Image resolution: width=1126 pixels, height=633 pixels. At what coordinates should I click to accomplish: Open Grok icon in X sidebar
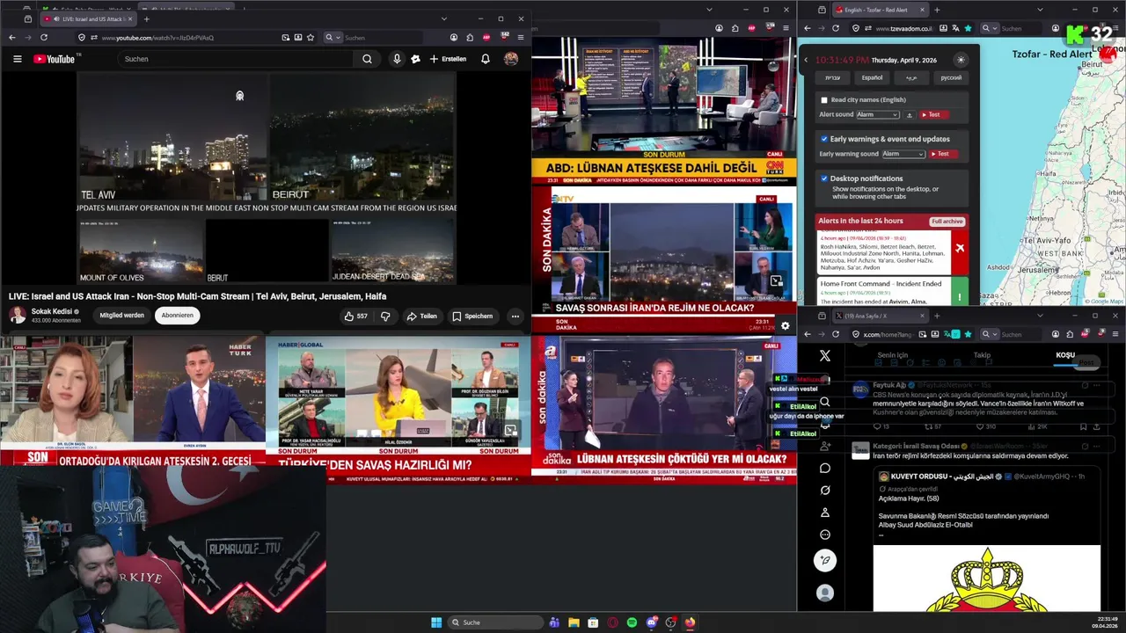824,490
